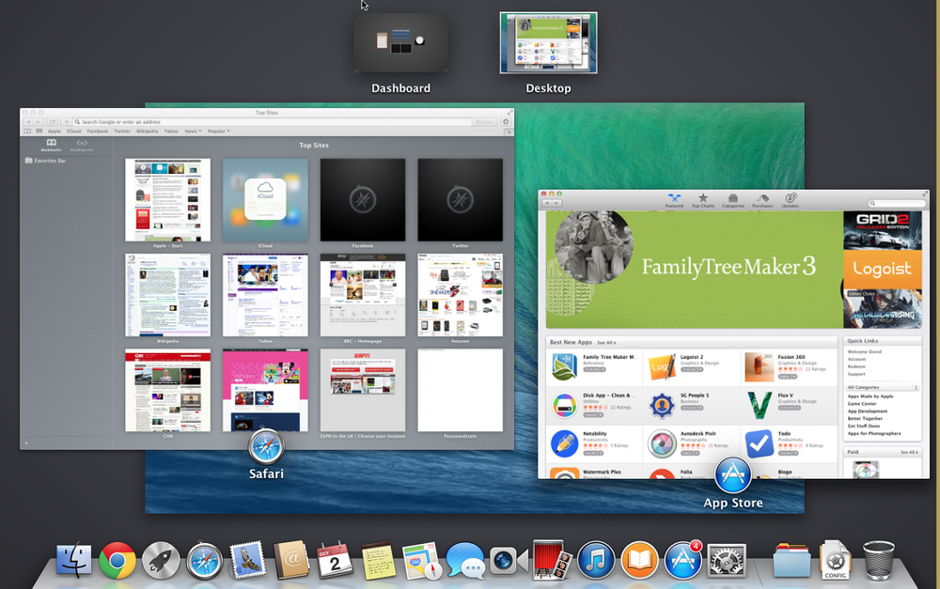Open Messages speech bubble icon in Dock

click(x=465, y=561)
